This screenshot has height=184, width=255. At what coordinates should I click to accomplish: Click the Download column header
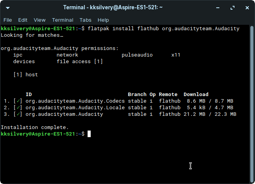196,95
